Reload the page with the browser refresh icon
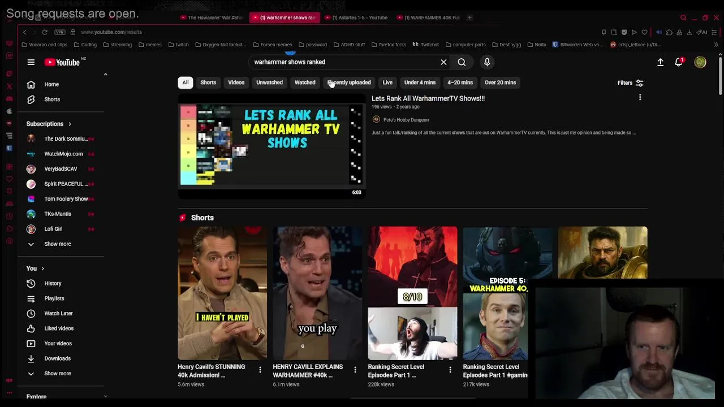The width and height of the screenshot is (724, 407). pos(45,32)
